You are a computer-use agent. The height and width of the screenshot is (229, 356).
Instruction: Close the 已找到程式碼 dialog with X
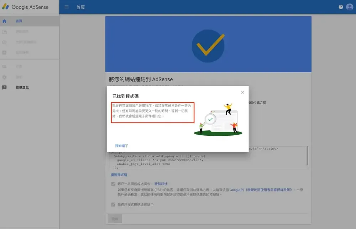point(242,92)
